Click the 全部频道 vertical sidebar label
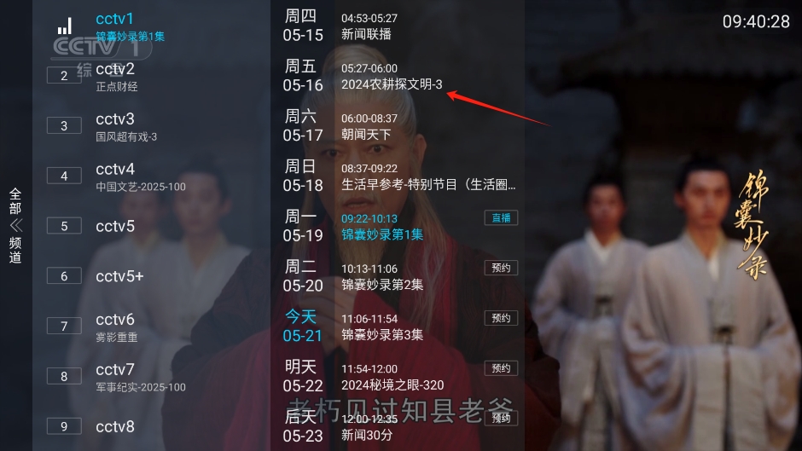 15,225
